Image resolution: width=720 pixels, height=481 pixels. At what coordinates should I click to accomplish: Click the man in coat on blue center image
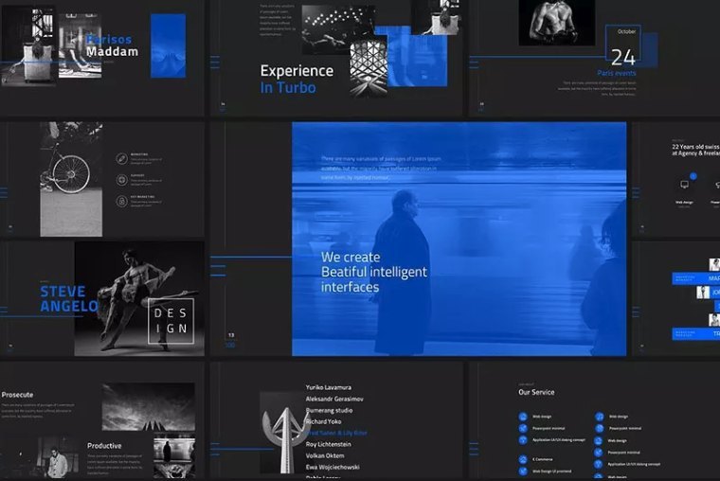coord(402,273)
